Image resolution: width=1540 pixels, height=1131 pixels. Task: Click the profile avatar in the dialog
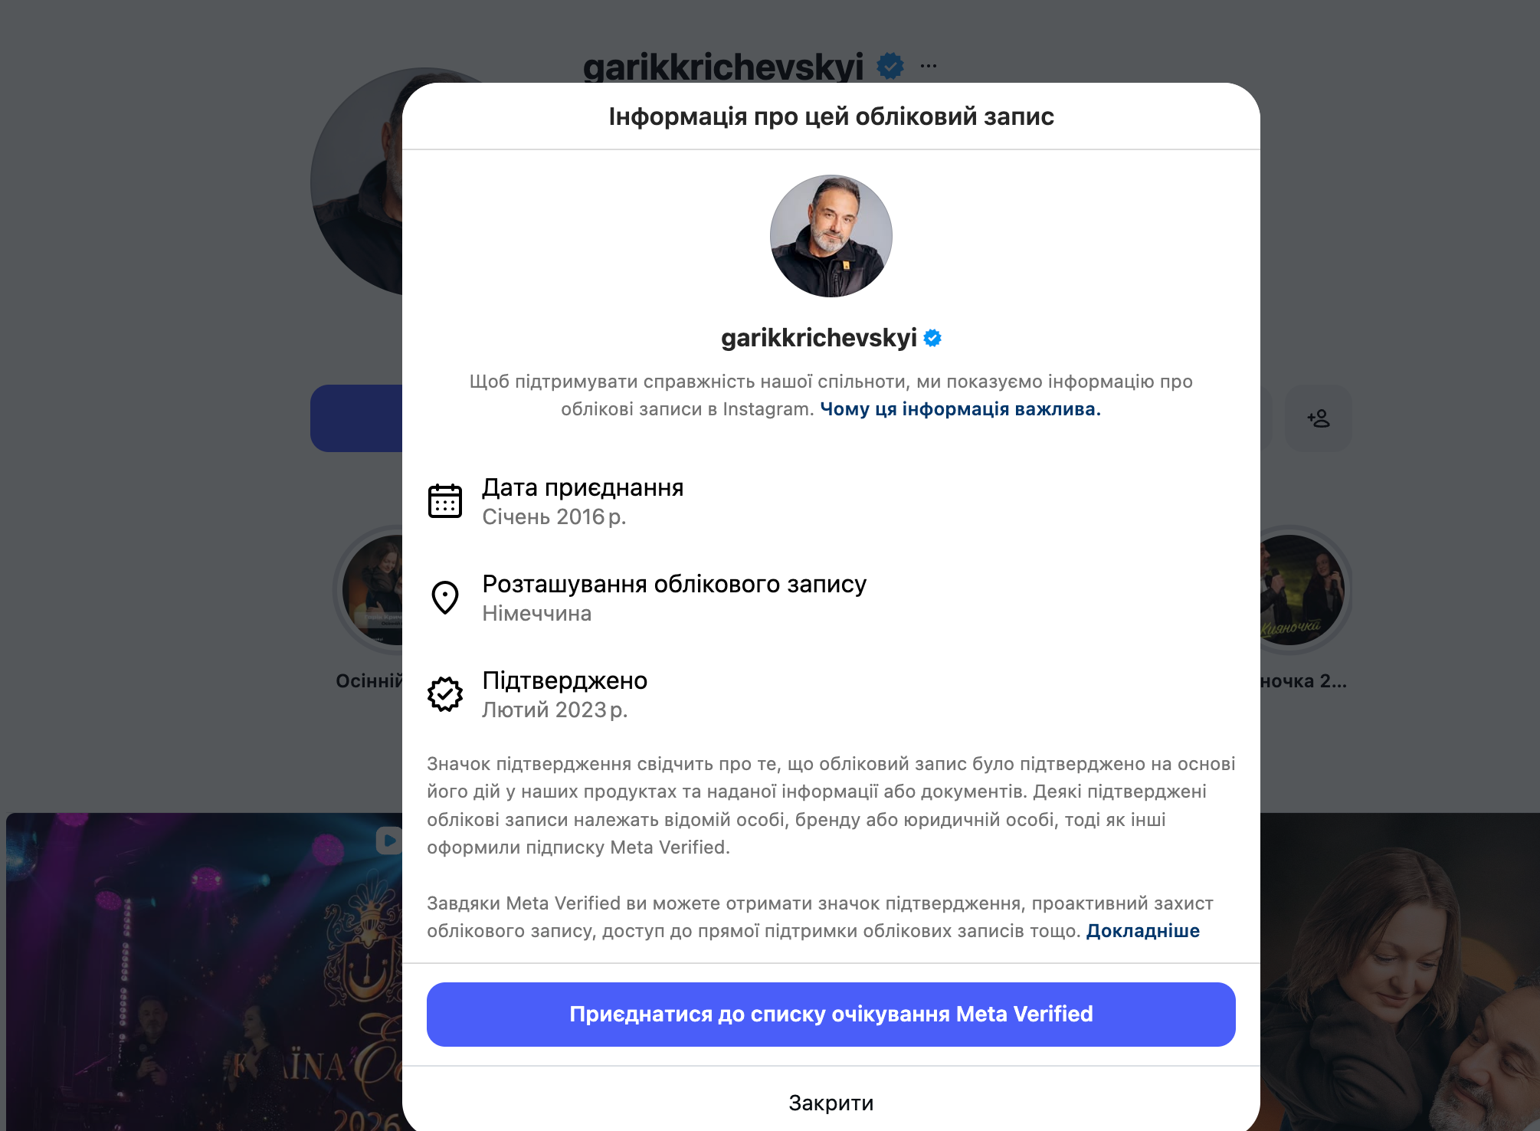point(831,236)
